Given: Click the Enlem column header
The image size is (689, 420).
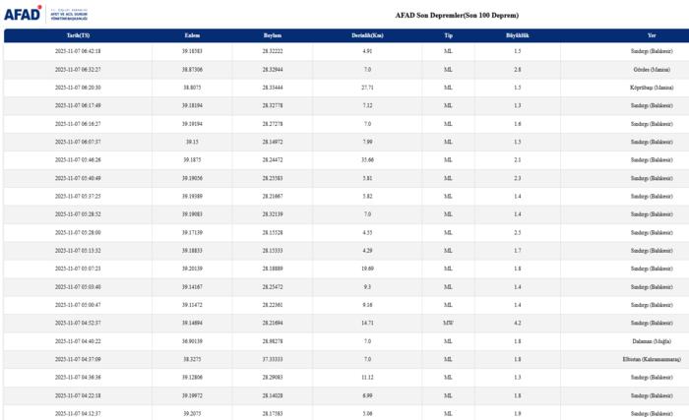Looking at the screenshot, I should (192, 35).
